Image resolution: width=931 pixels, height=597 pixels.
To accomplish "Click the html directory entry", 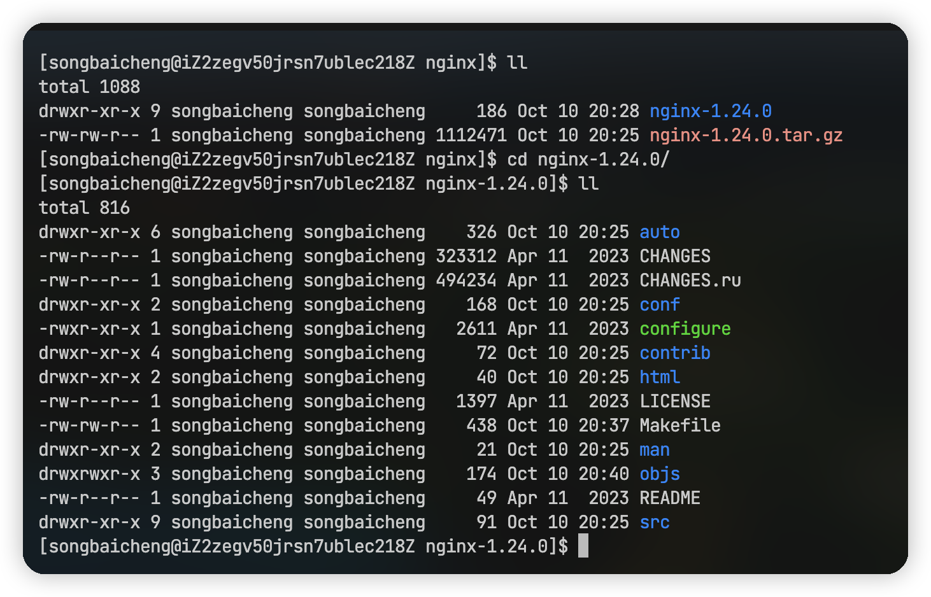I will click(660, 377).
